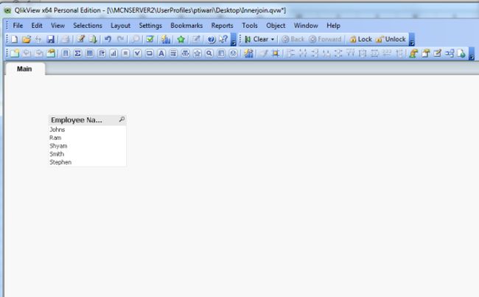Create a Custom Object icon
Viewport: 479px width, 297px height.
(x=233, y=54)
